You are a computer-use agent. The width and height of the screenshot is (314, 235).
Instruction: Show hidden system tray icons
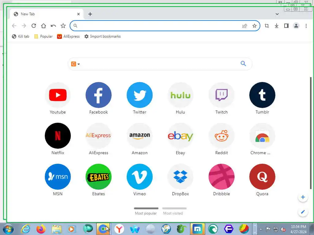coord(261,229)
